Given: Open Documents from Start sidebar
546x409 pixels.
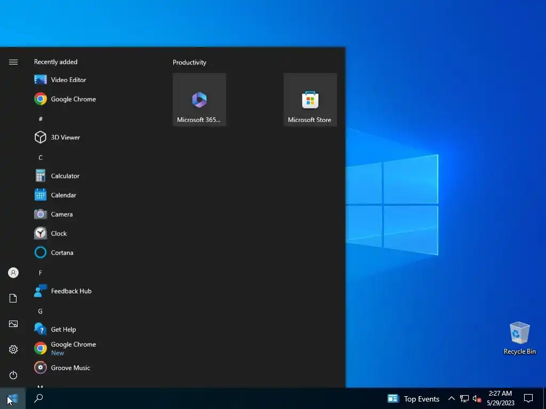Looking at the screenshot, I should coord(13,298).
